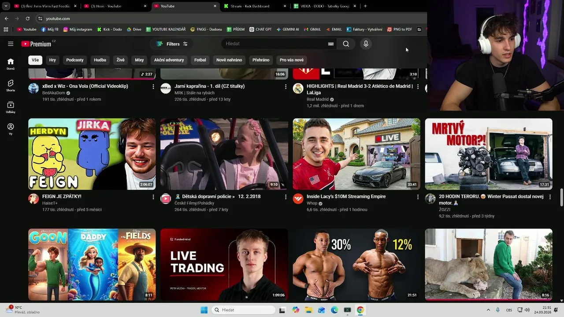
Task: Open File Explorer from the taskbar
Action: [308, 310]
